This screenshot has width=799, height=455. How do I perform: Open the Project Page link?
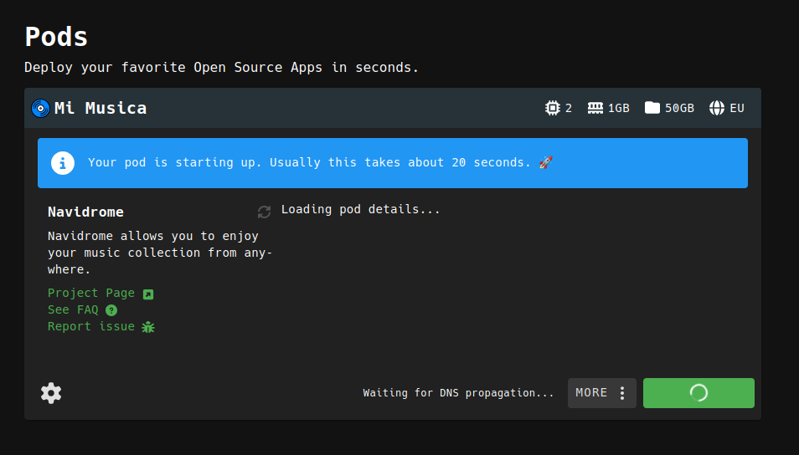point(91,293)
